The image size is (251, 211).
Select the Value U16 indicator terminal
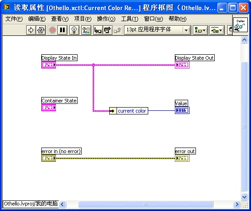(182, 110)
